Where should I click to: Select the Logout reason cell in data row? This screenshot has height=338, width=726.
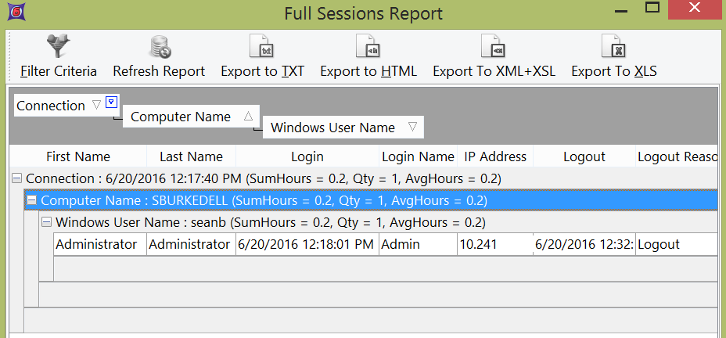[676, 244]
